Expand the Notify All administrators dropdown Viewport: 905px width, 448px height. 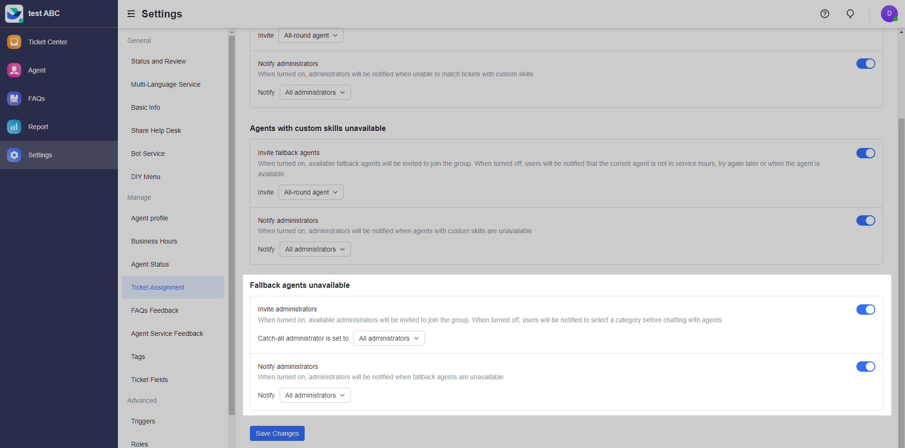tap(315, 395)
